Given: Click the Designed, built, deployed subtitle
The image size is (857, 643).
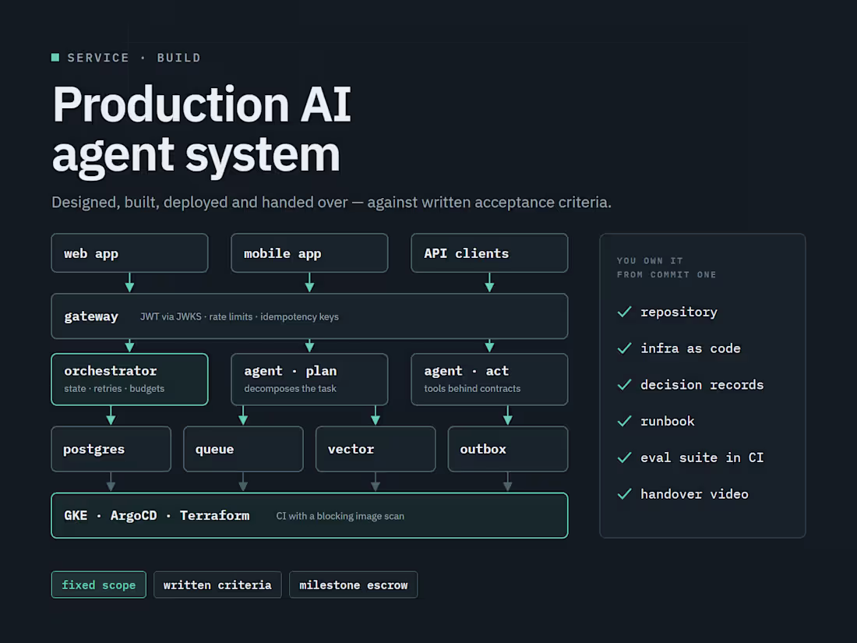Looking at the screenshot, I should (x=331, y=203).
